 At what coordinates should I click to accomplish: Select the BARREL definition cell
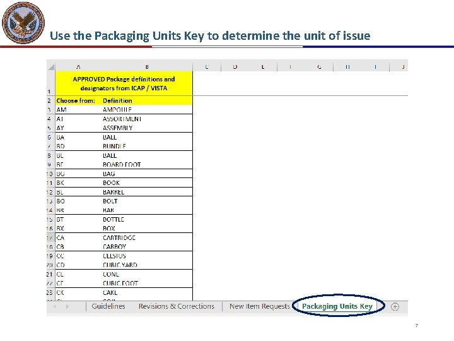pos(147,192)
